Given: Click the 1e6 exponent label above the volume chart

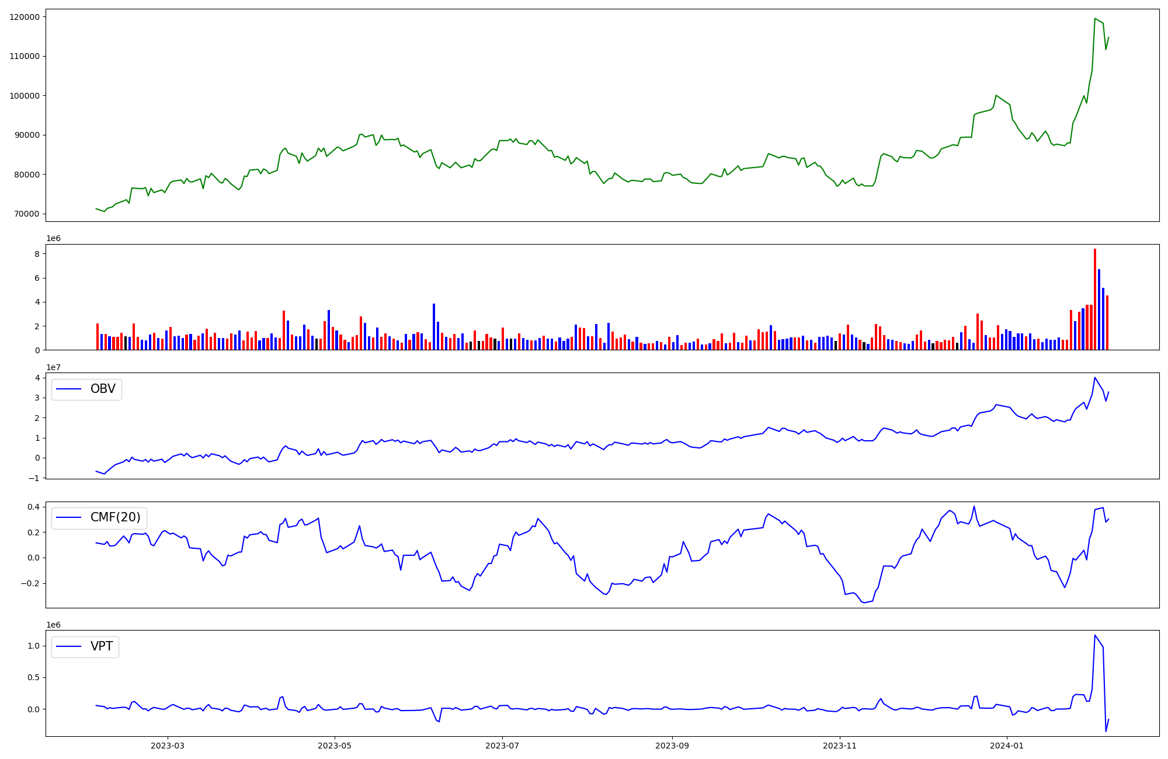Looking at the screenshot, I should coord(53,239).
